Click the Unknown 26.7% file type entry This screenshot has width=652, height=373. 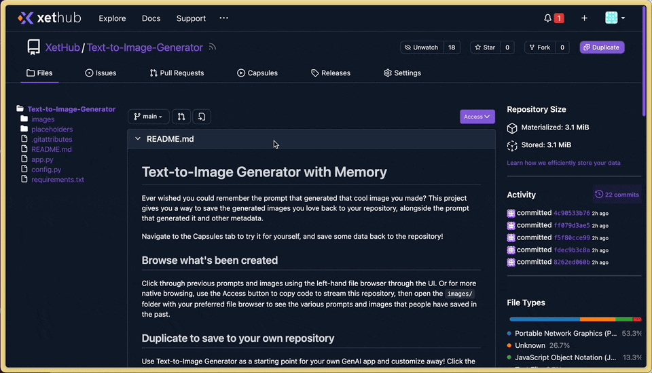tap(539, 345)
